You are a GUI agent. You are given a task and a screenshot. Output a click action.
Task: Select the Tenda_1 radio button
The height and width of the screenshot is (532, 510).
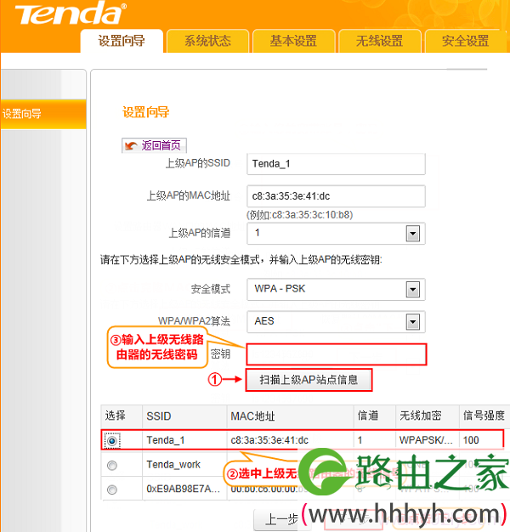112,441
